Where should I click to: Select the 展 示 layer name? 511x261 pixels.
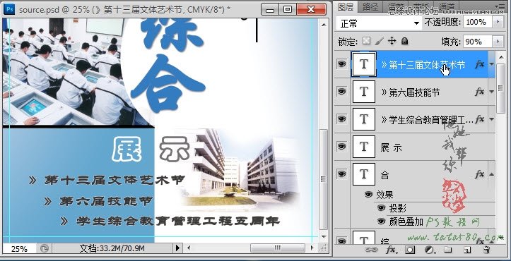(x=391, y=147)
